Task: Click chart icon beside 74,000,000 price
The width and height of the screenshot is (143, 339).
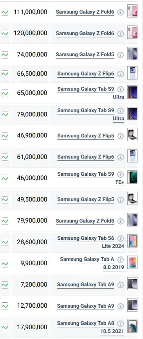Action: (x=5, y=55)
